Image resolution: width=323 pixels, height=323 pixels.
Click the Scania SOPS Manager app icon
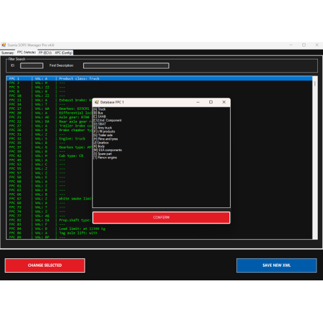(4, 45)
